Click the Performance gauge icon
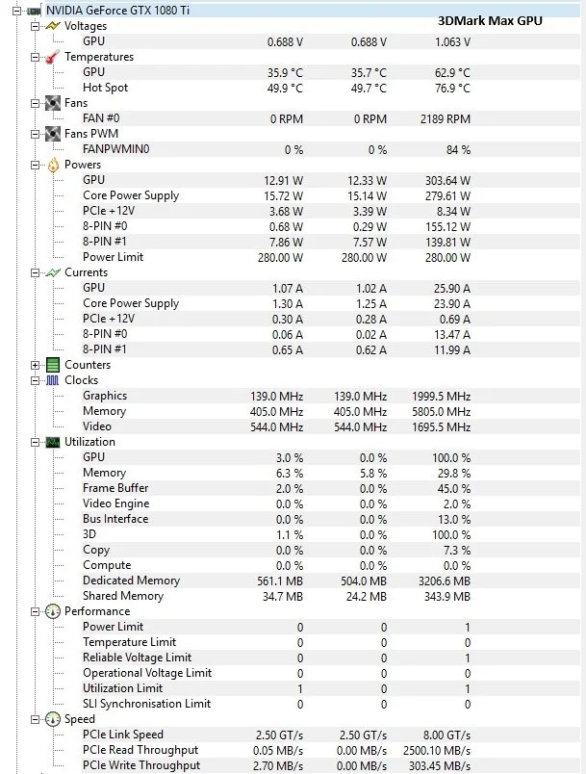Viewport: 586px width, 774px height. click(x=53, y=611)
